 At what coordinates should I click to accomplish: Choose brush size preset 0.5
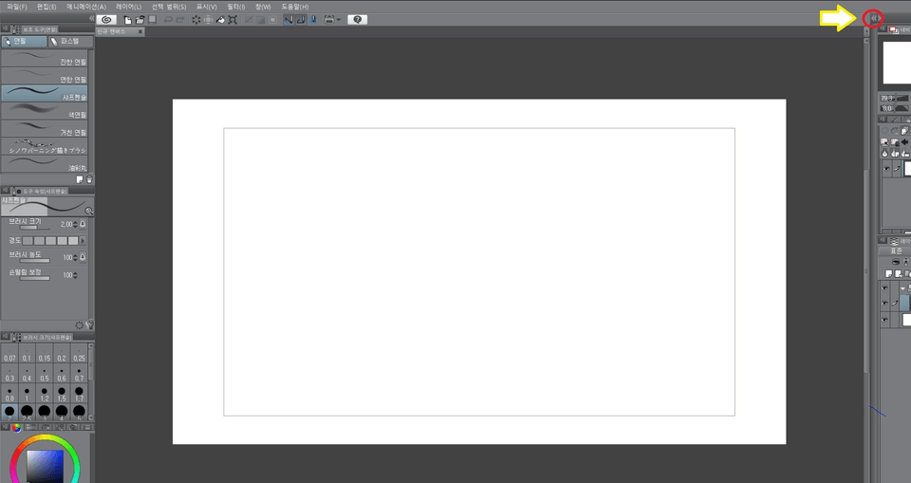[x=45, y=373]
